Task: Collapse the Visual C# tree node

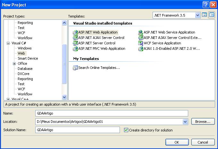Action: [8, 43]
